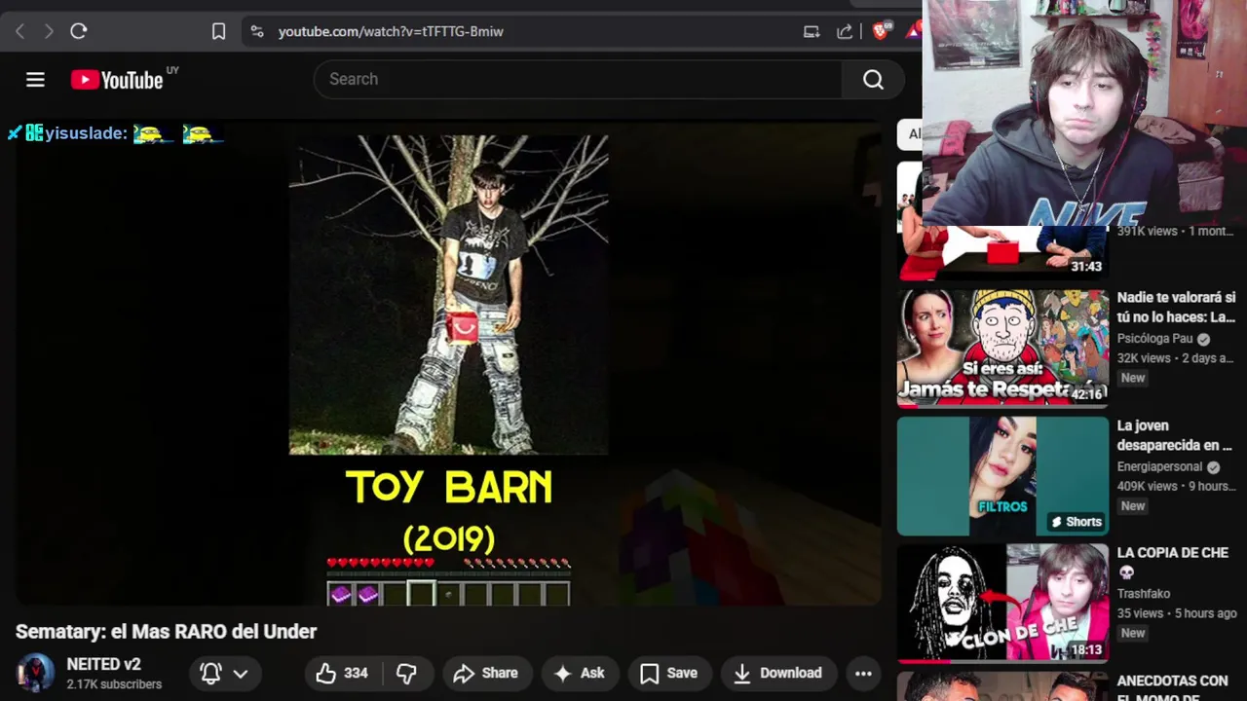Open 'La joven desaparecida en' title
The width and height of the screenshot is (1247, 701).
click(x=1174, y=435)
